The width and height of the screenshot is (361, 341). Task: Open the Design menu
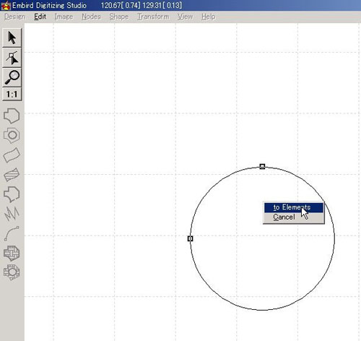(14, 17)
